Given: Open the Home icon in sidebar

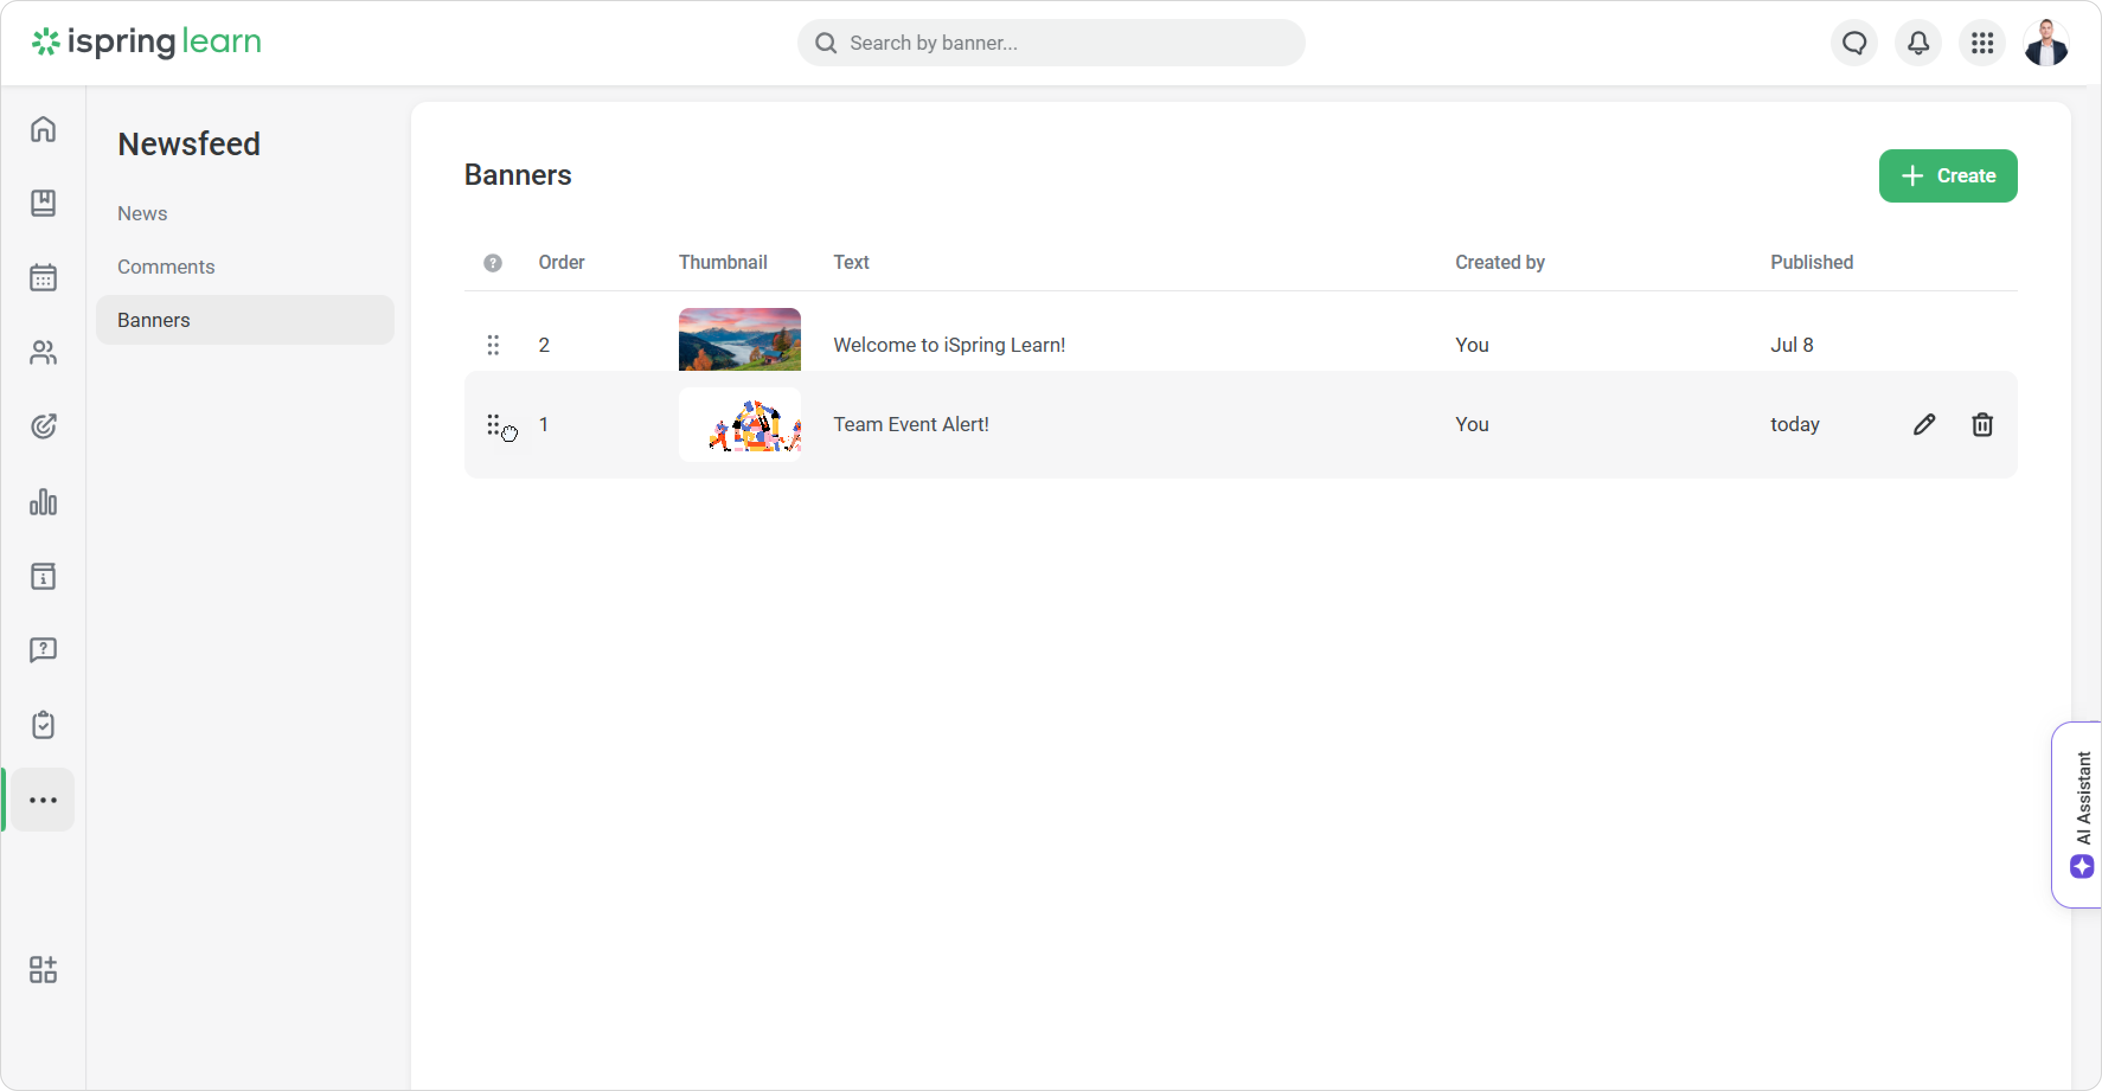Looking at the screenshot, I should tap(43, 129).
